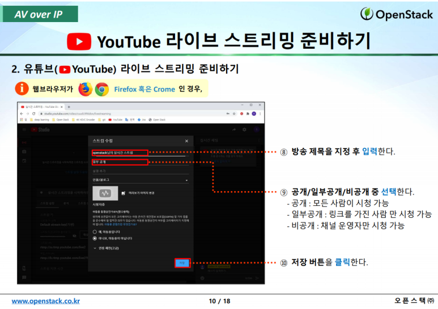The image size is (438, 309).
Task: Click the browser forward arrow
Action: pos(27,114)
